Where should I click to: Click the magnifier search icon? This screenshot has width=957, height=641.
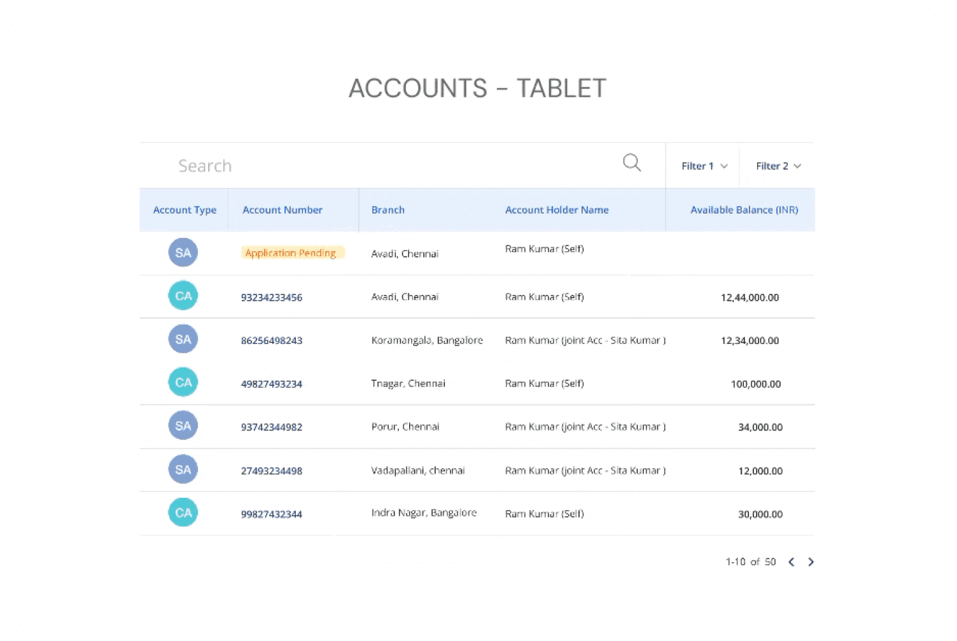pos(632,163)
